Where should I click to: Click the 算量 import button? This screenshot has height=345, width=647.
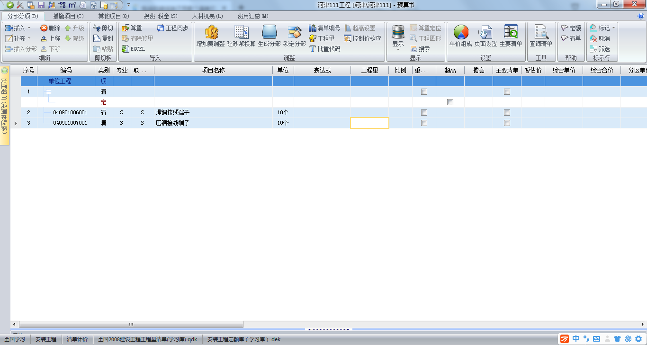[x=132, y=28]
